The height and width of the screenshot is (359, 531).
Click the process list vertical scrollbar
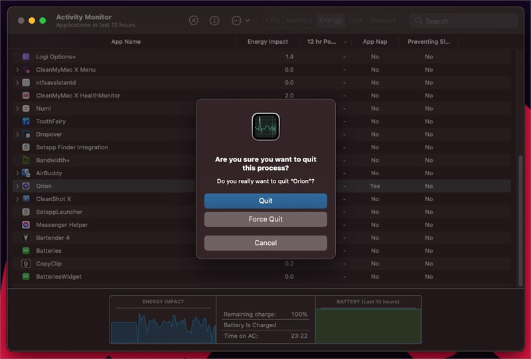click(520, 220)
